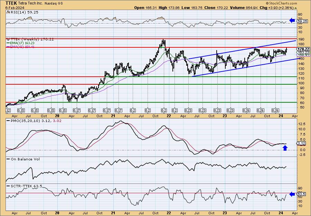
Task: Click the 163.23 EMA tag on right axis
Action: [303, 53]
